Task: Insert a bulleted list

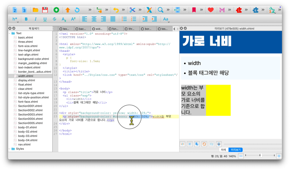Action: coord(124,19)
